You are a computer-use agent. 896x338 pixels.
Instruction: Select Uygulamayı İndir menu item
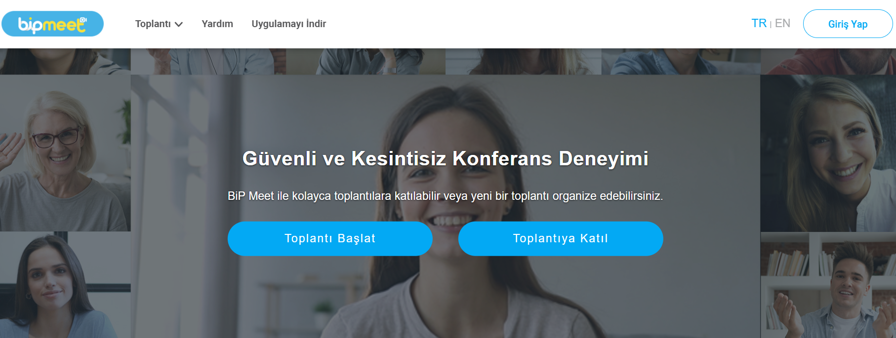[x=289, y=24]
